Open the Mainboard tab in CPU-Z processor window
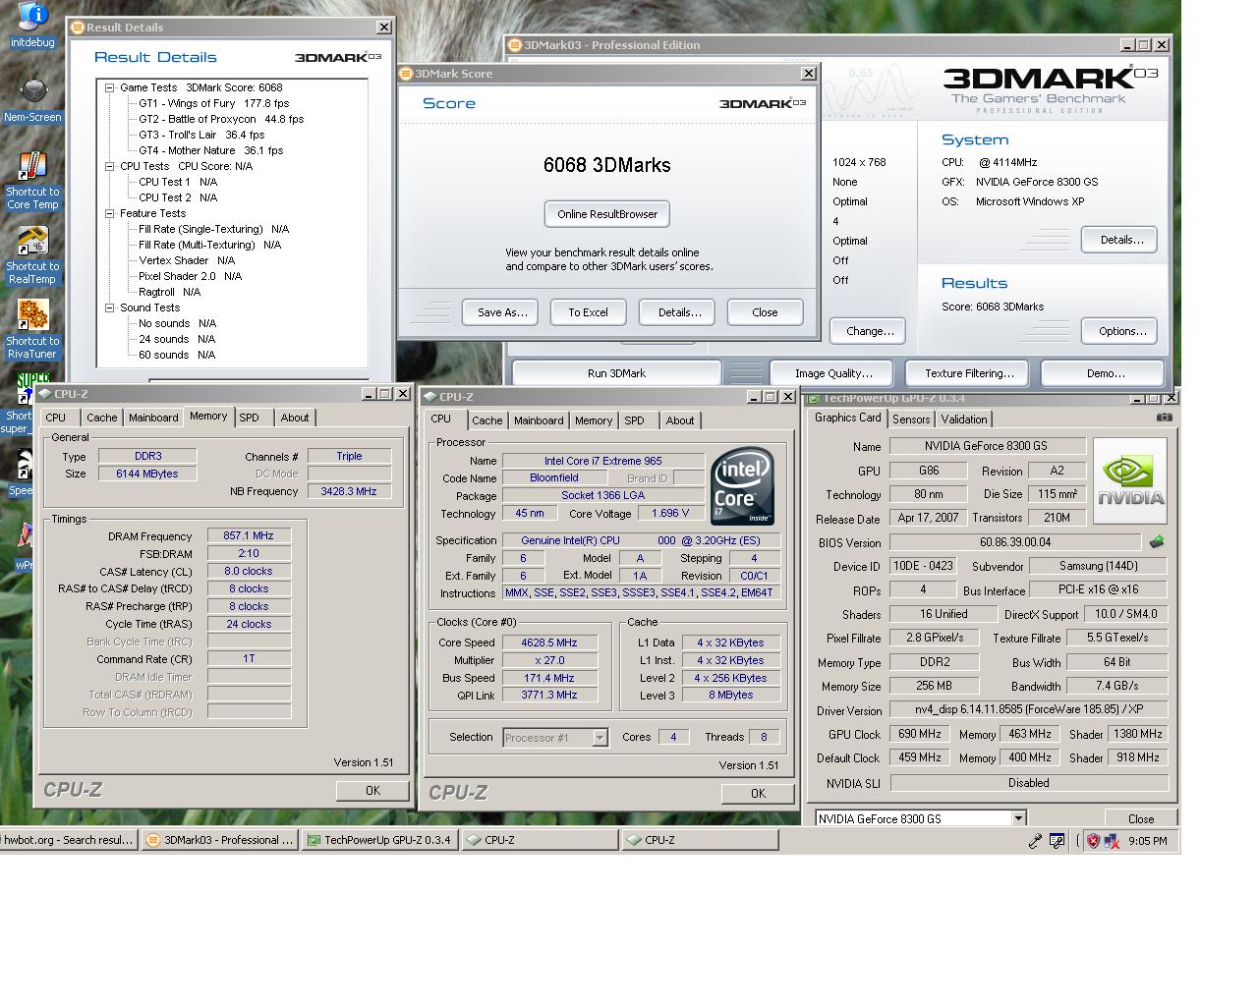Screen dimensions: 1258x1006 click(539, 420)
